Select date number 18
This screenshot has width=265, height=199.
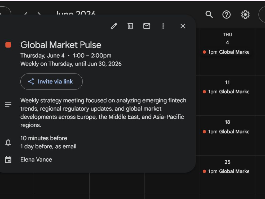227,122
